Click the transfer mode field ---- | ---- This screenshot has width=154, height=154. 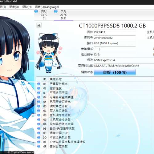point(115,49)
